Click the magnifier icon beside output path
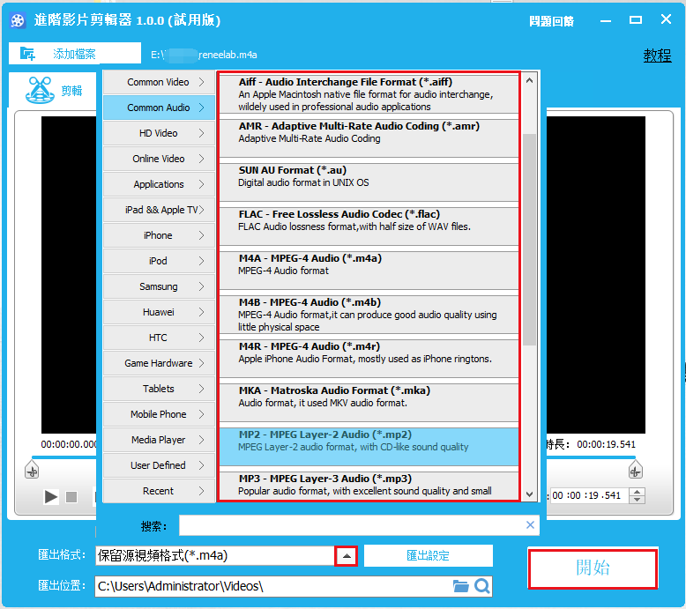 pyautogui.click(x=482, y=586)
